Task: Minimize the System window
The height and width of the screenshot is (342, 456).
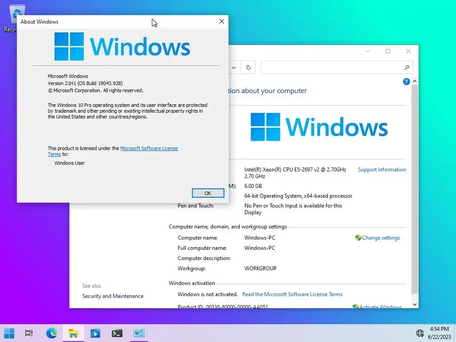Action: pos(368,52)
